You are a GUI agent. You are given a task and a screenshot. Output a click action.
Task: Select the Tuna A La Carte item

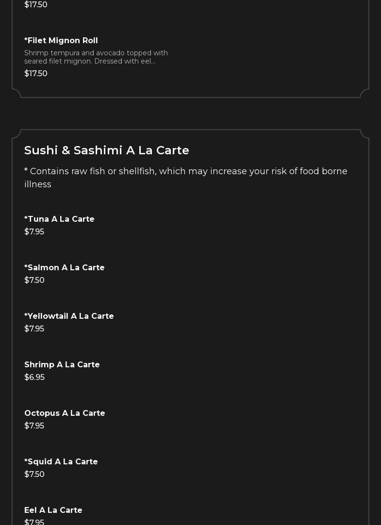(x=60, y=219)
